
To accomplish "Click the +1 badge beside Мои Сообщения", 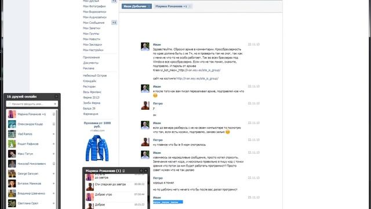I will click(x=114, y=23).
